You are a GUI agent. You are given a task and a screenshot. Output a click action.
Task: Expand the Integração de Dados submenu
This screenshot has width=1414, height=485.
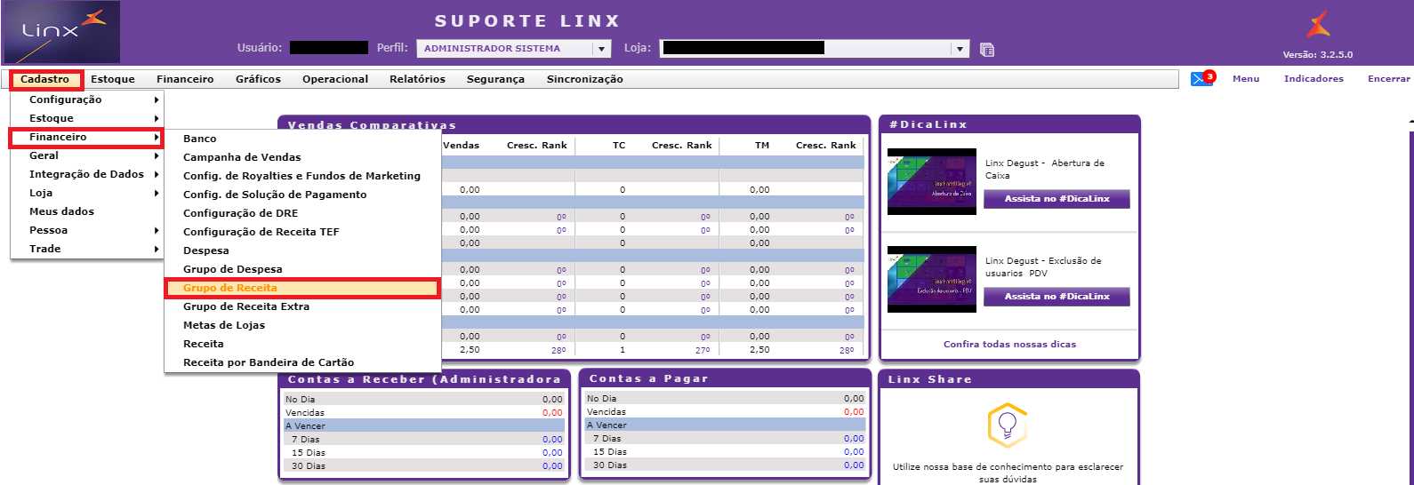(x=86, y=174)
